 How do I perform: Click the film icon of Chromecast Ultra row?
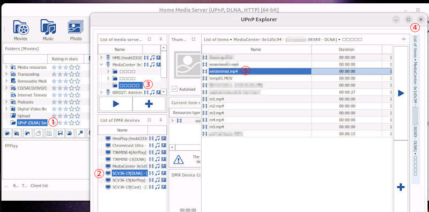coord(151,145)
